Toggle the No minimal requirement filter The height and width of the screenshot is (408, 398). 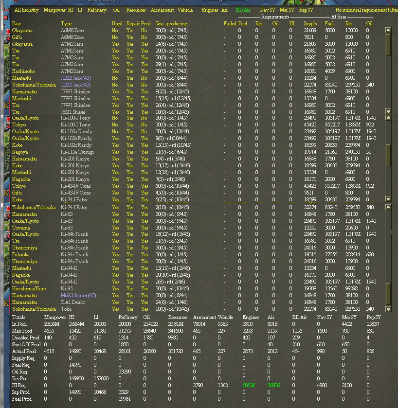pyautogui.click(x=366, y=10)
